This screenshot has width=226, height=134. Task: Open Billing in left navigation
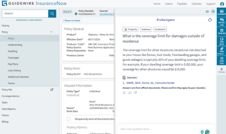pos(5,122)
